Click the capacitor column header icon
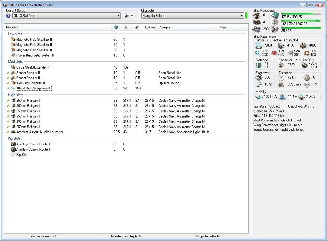Image resolution: width=327 pixels, height=241 pixels. pyautogui.click(x=137, y=27)
